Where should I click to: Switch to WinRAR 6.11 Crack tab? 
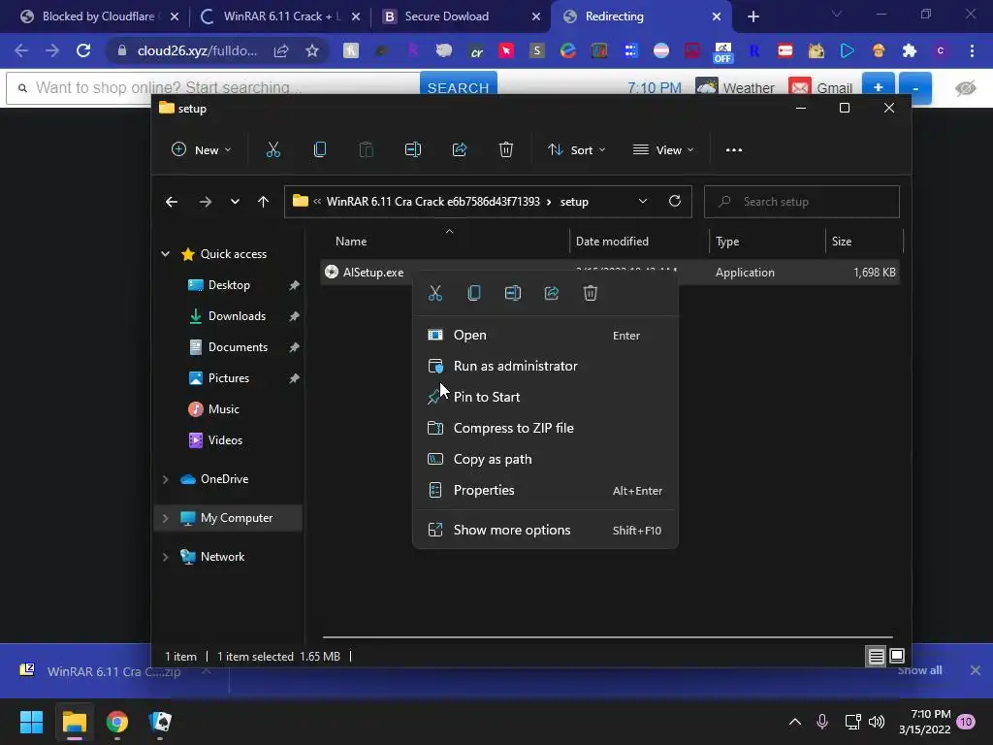pos(278,16)
